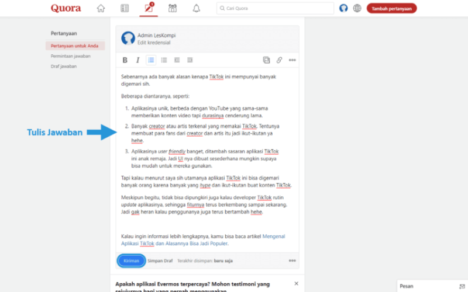Click the text 'Beberapa diantaranya, seperti:'
The image size is (468, 292).
(x=155, y=96)
